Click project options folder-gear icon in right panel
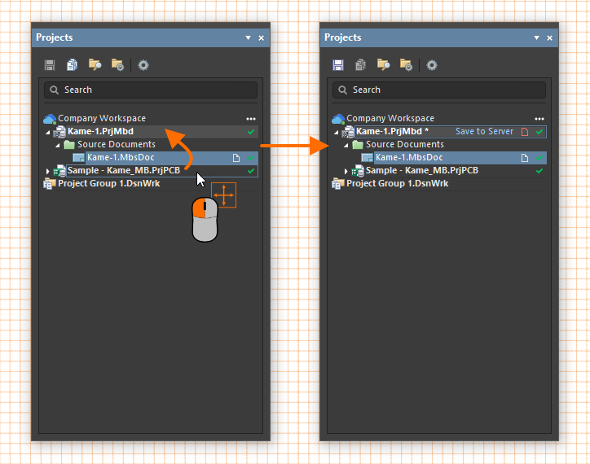The image size is (590, 464). point(406,65)
